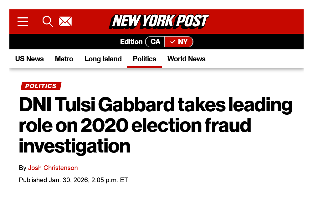Open the email newsletter envelope icon
Screen dimensions: 313x200
pos(65,22)
